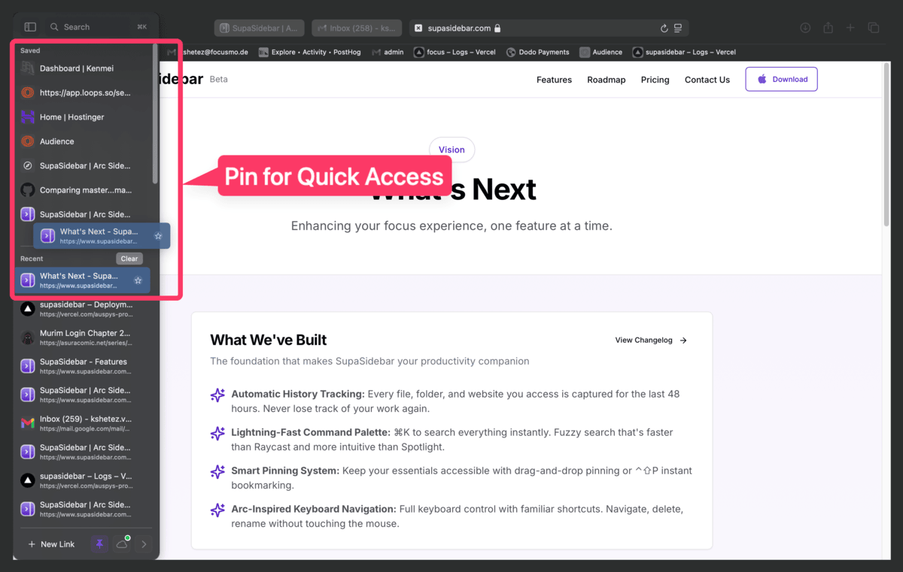Screen dimensions: 903x572
Task: Star the What's Next item under Recent
Action: [138, 280]
